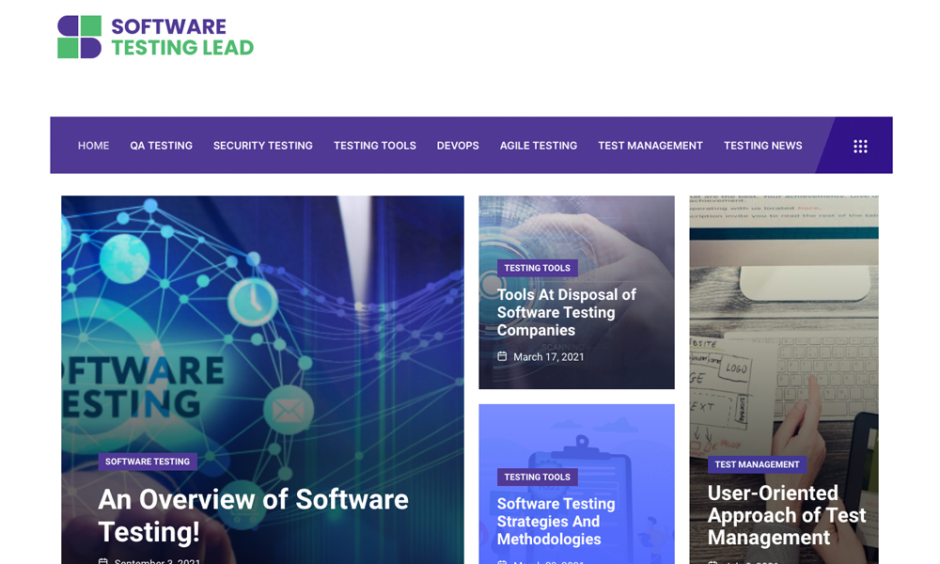Open An Overview of Software Testing article
Screen dimensions: 940x564
tap(253, 515)
